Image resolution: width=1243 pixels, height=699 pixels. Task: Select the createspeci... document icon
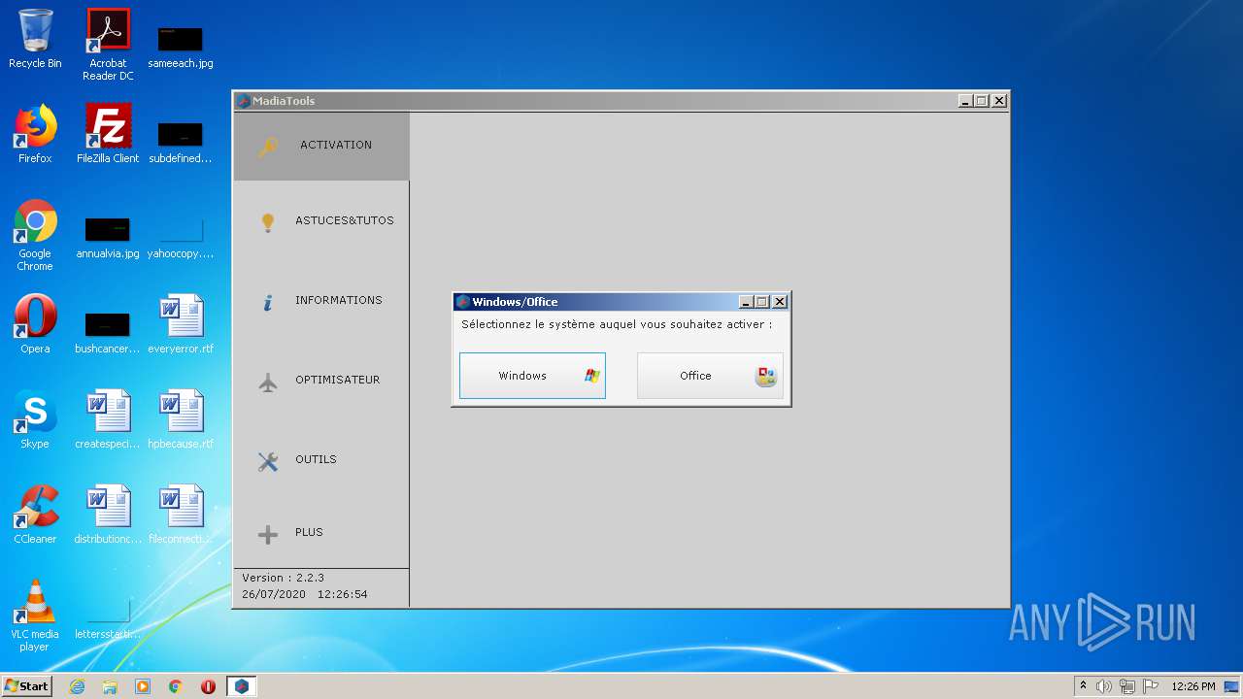[108, 419]
